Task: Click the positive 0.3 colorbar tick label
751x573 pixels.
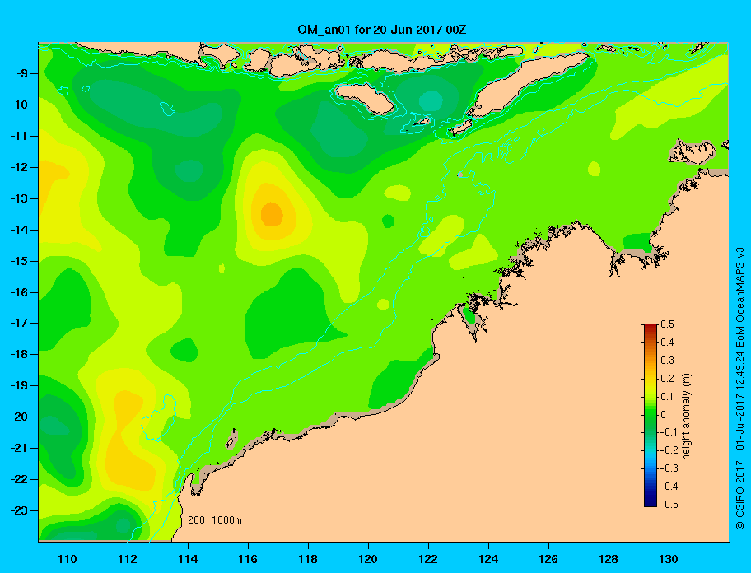Action: (x=667, y=361)
